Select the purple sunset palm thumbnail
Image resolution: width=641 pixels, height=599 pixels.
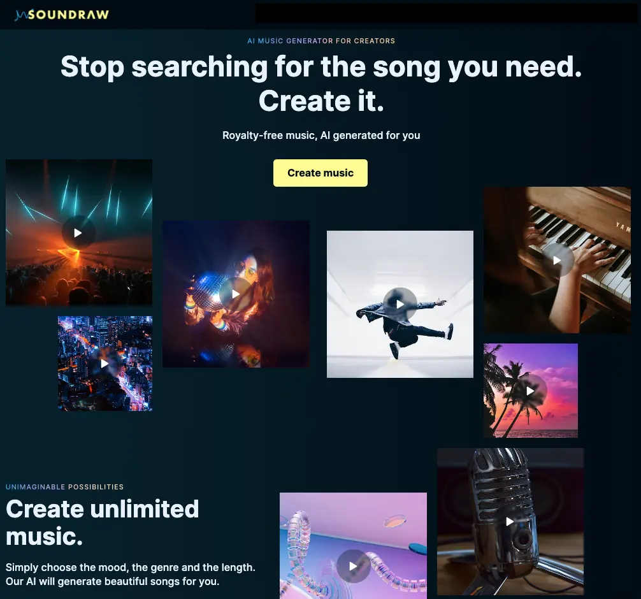pyautogui.click(x=531, y=391)
